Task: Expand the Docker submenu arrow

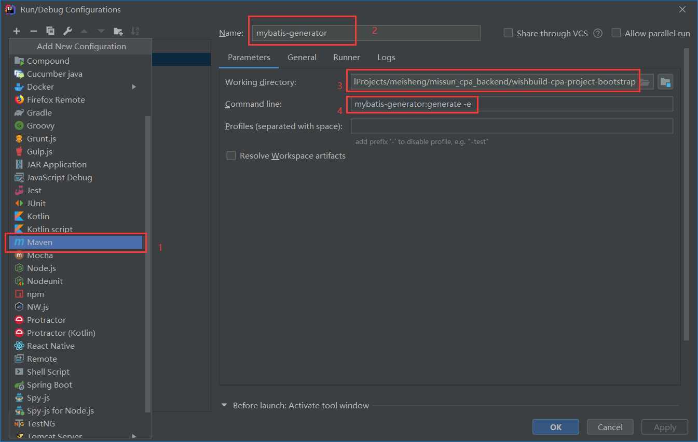Action: (x=134, y=87)
